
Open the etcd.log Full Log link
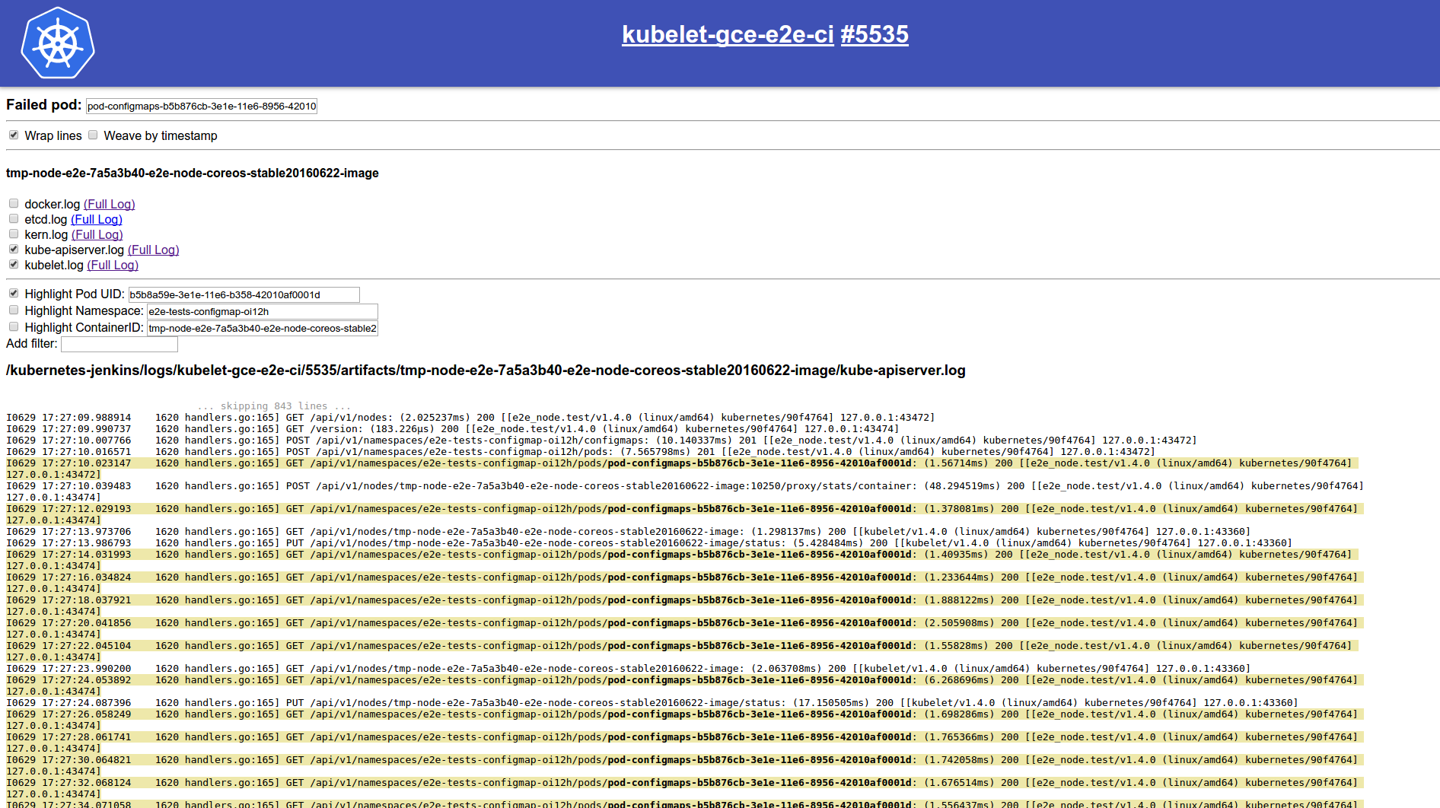96,219
